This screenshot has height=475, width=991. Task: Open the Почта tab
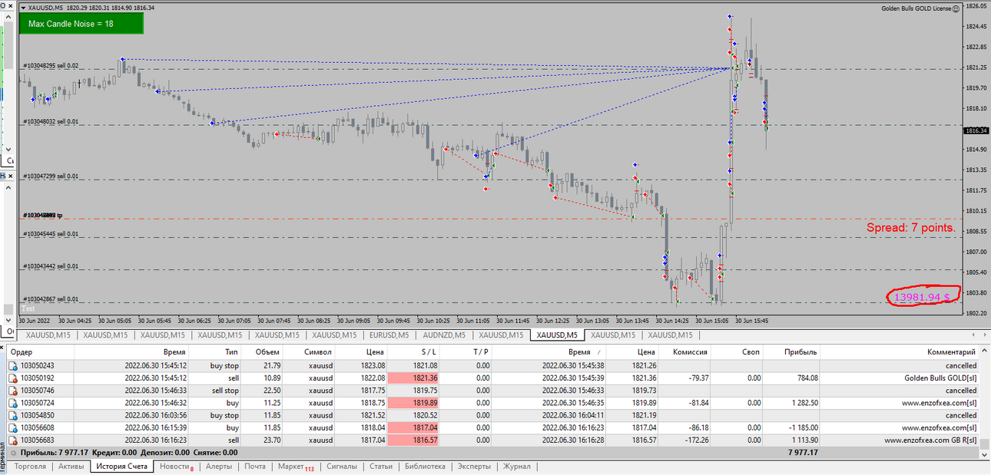coord(255,467)
